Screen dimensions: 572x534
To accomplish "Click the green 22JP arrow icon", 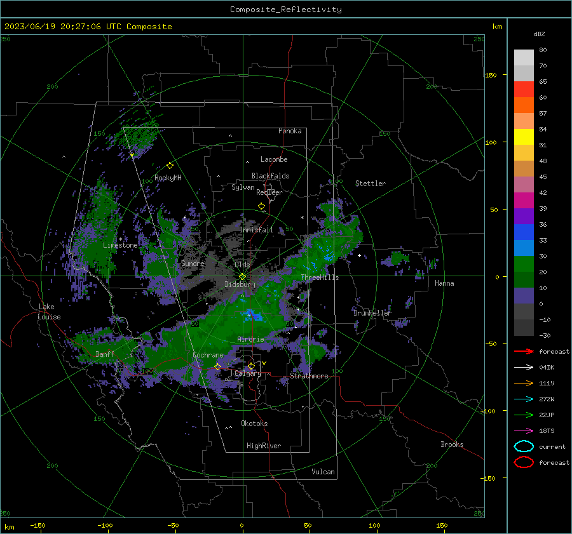I will [x=524, y=415].
